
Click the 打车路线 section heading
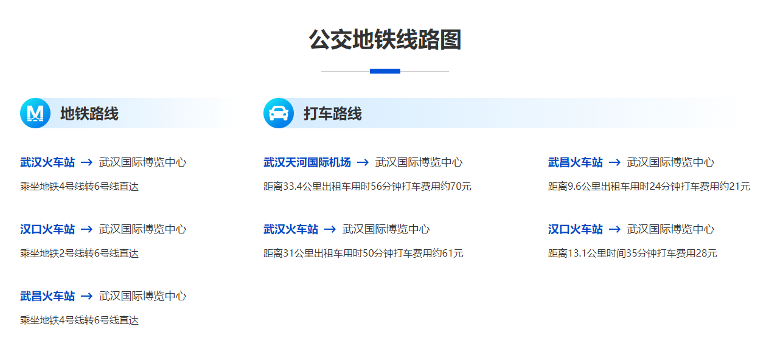(x=333, y=114)
